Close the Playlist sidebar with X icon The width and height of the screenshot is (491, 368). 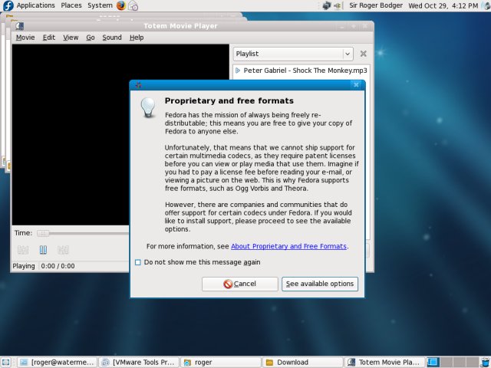point(363,54)
